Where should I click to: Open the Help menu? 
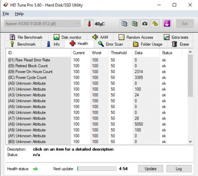(x=19, y=14)
